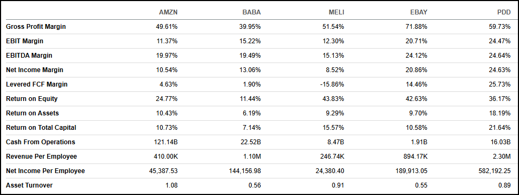The image size is (519, 195).
Task: Click the Levered FCF Margin label
Action: [x=37, y=84]
